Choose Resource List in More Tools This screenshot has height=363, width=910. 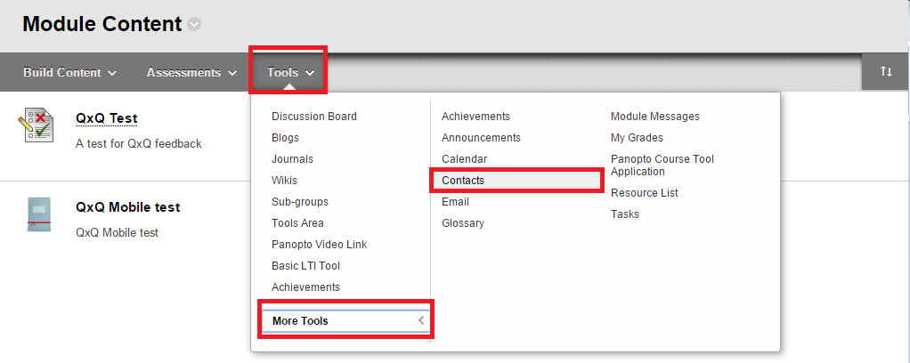644,193
